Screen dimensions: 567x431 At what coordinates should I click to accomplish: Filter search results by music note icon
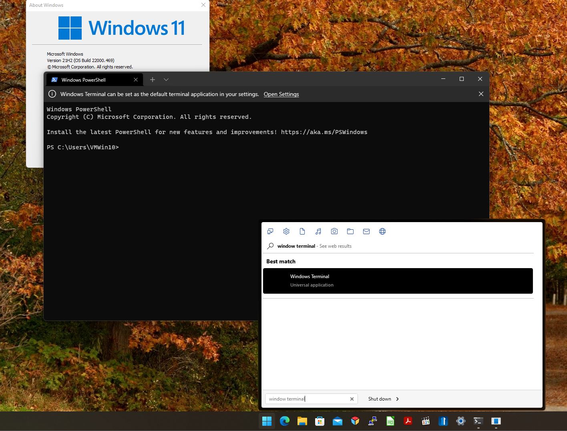click(x=318, y=231)
